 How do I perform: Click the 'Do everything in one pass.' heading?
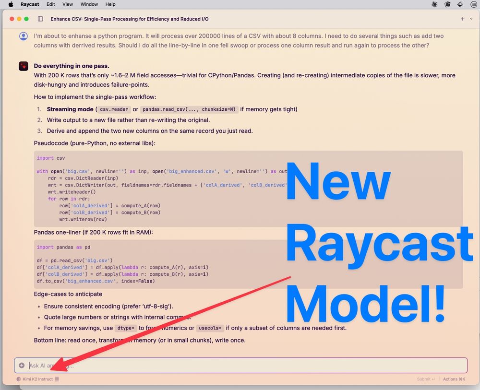(72, 66)
